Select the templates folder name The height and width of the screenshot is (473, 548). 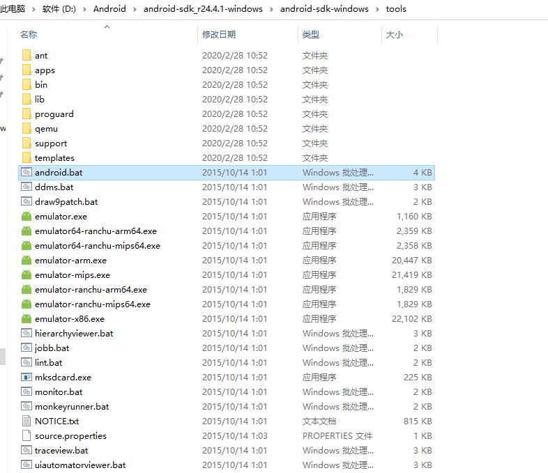coord(54,158)
